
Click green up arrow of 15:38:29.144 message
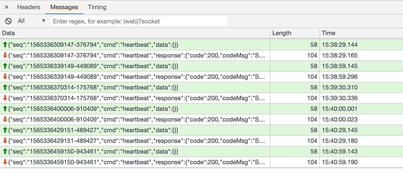pyautogui.click(x=5, y=45)
